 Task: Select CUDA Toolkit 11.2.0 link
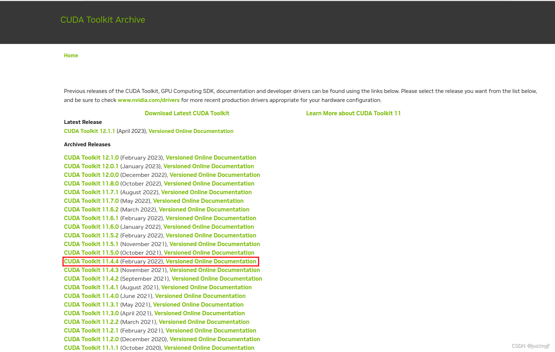pos(91,339)
